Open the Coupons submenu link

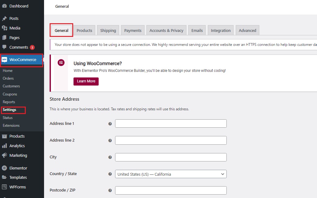coord(10,94)
